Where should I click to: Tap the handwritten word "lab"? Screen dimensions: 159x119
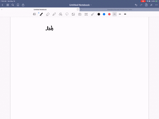(x=49, y=28)
